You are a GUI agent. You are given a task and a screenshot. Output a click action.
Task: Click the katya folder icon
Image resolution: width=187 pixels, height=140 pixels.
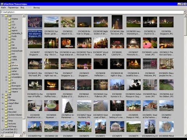[10, 48]
